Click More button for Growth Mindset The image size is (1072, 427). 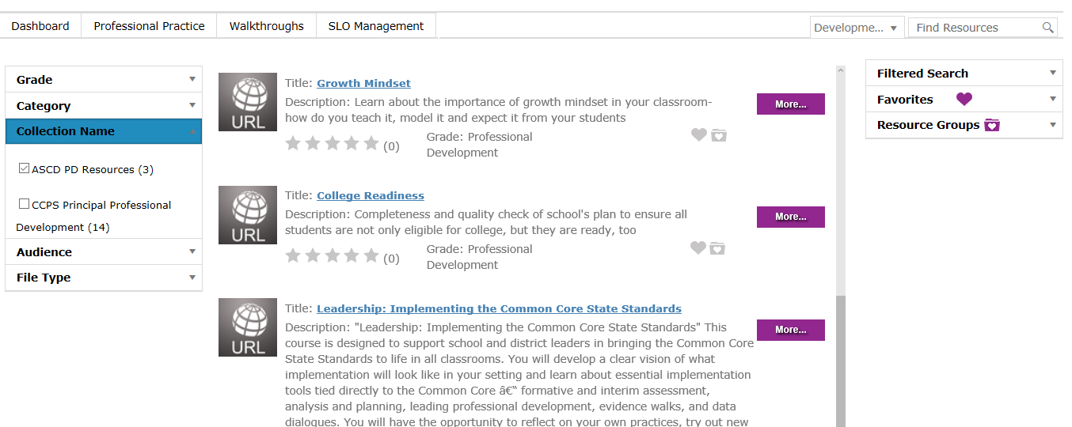coord(791,104)
